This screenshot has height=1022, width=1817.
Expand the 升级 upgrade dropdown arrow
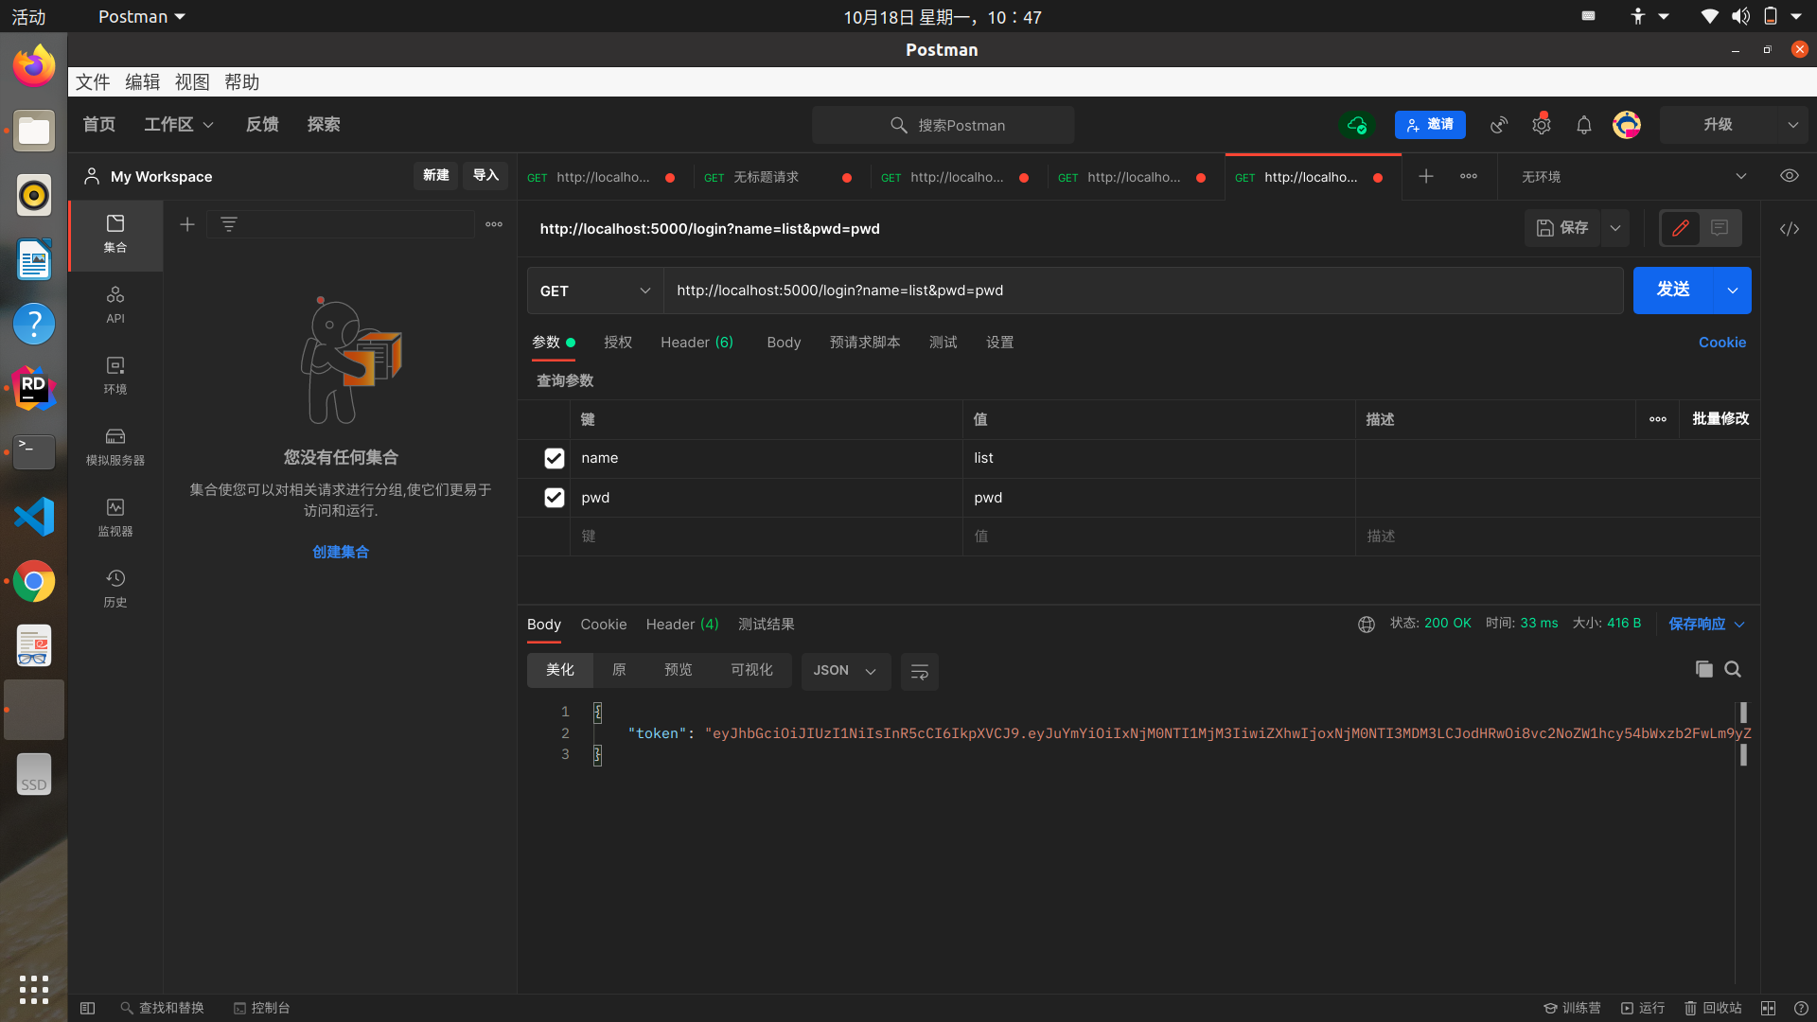click(x=1793, y=125)
